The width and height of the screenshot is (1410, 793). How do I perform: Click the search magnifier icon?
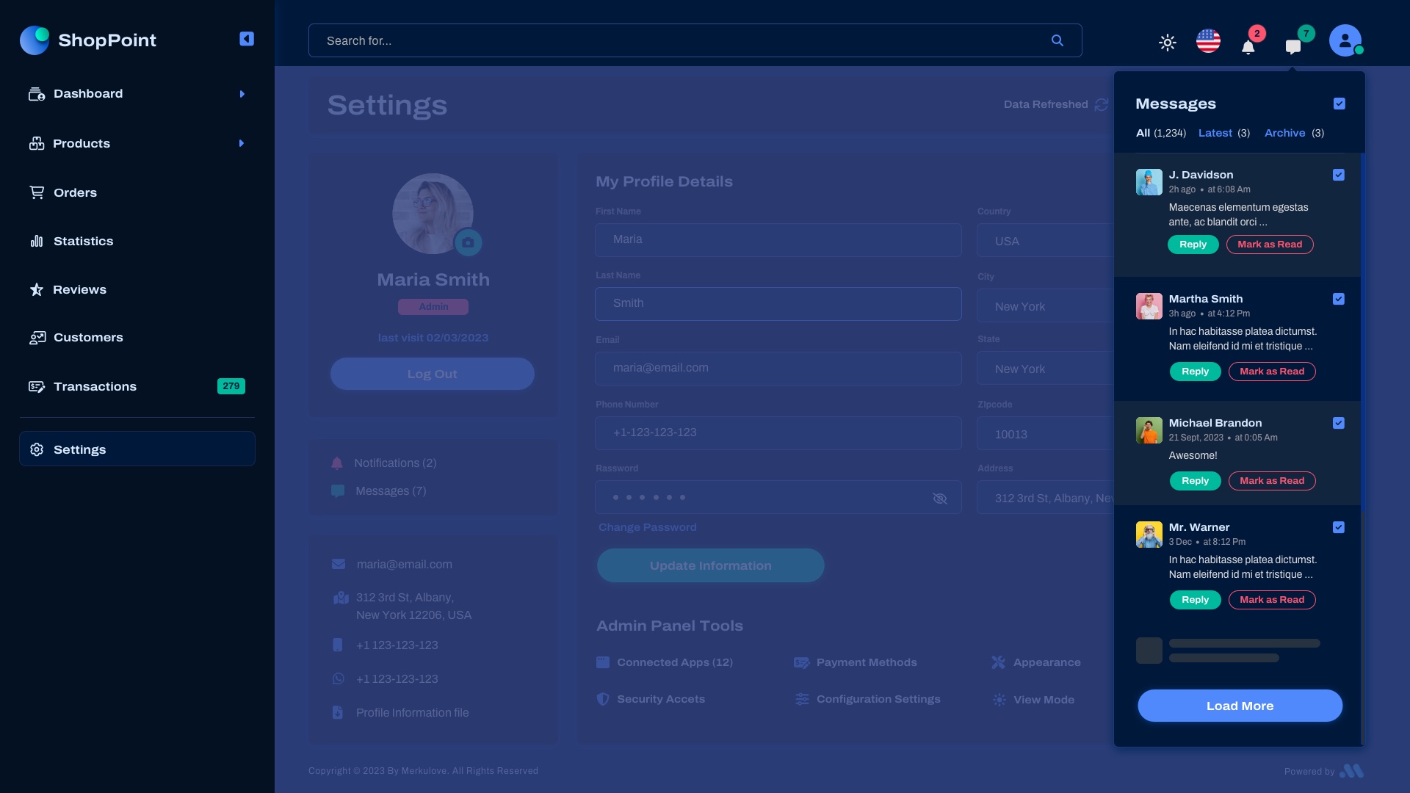pos(1057,40)
